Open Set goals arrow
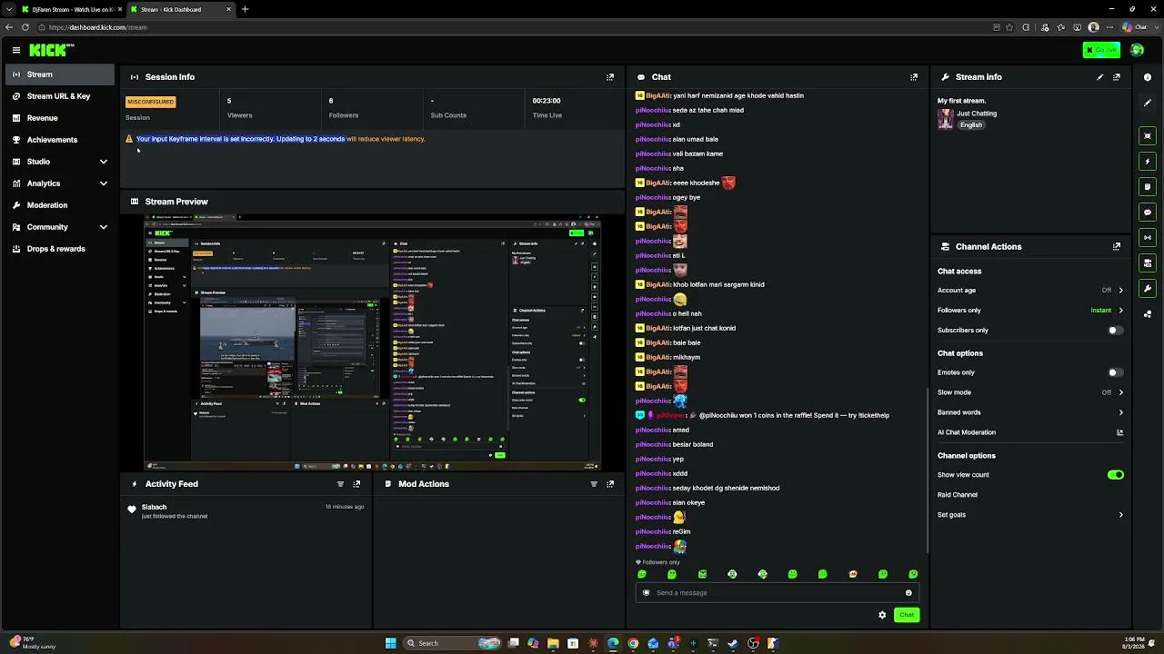Viewport: 1164px width, 654px height. point(1120,515)
